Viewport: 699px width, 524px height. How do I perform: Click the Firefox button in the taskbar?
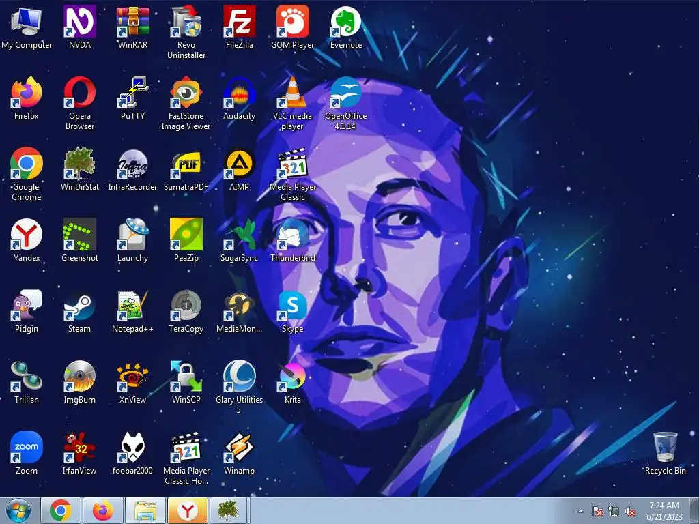pos(103,510)
